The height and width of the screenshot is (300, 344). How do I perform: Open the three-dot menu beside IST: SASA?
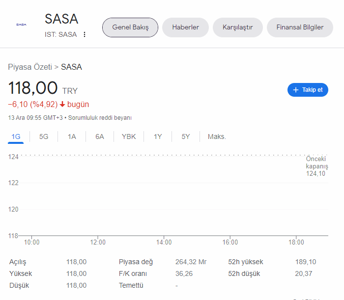point(85,34)
